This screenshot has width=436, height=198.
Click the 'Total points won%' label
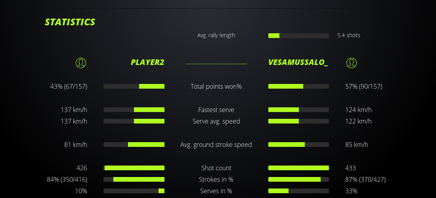tap(216, 86)
